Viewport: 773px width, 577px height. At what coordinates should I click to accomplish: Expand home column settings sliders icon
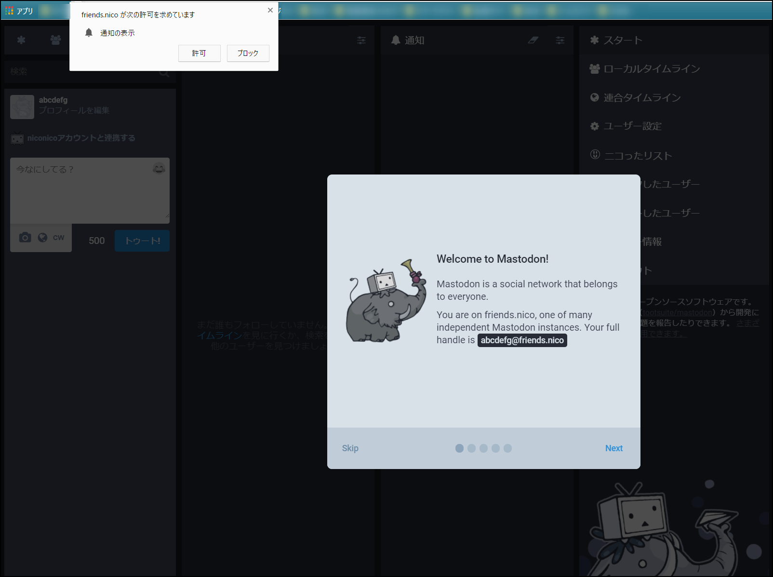(x=361, y=40)
